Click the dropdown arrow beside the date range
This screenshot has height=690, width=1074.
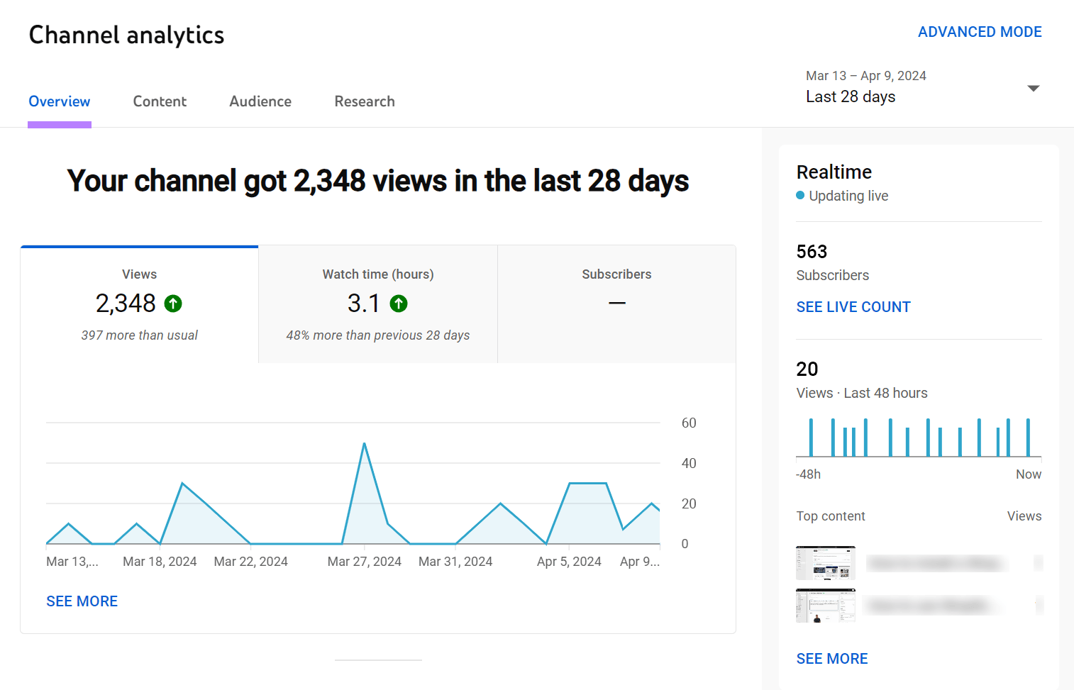click(x=1034, y=88)
